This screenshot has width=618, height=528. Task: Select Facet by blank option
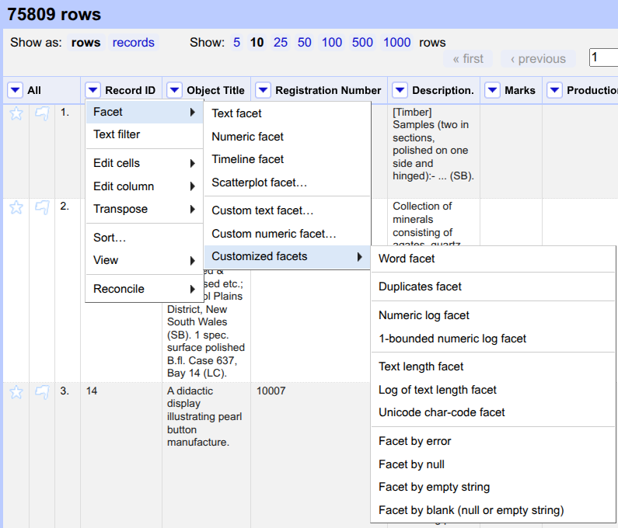click(471, 510)
